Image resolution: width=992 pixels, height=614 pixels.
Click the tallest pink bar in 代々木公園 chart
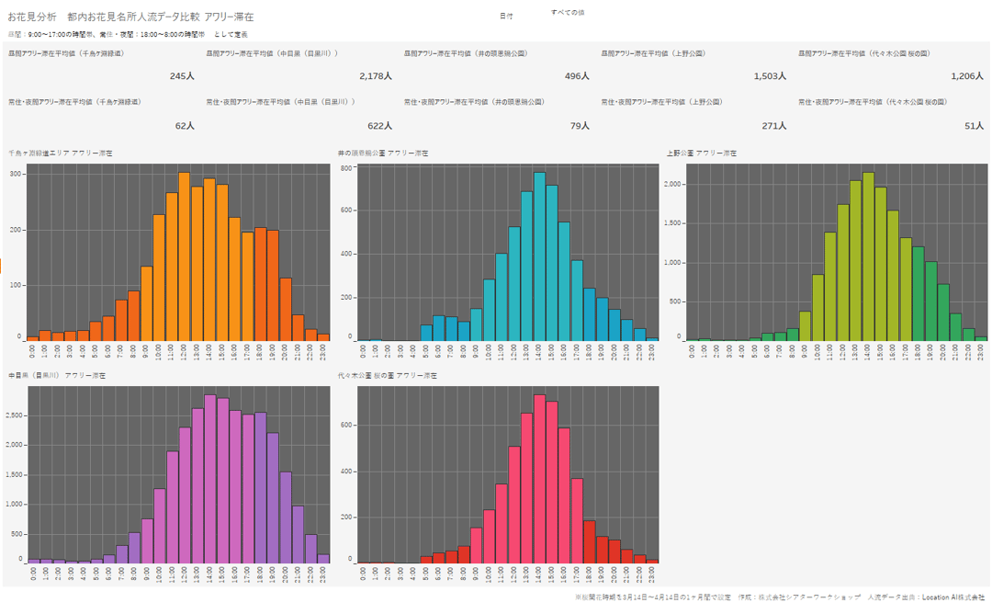pyautogui.click(x=539, y=478)
